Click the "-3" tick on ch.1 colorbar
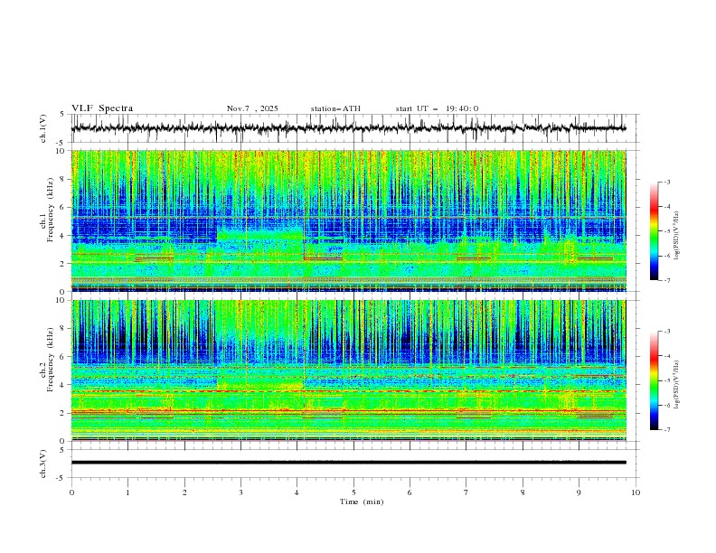 [x=667, y=182]
